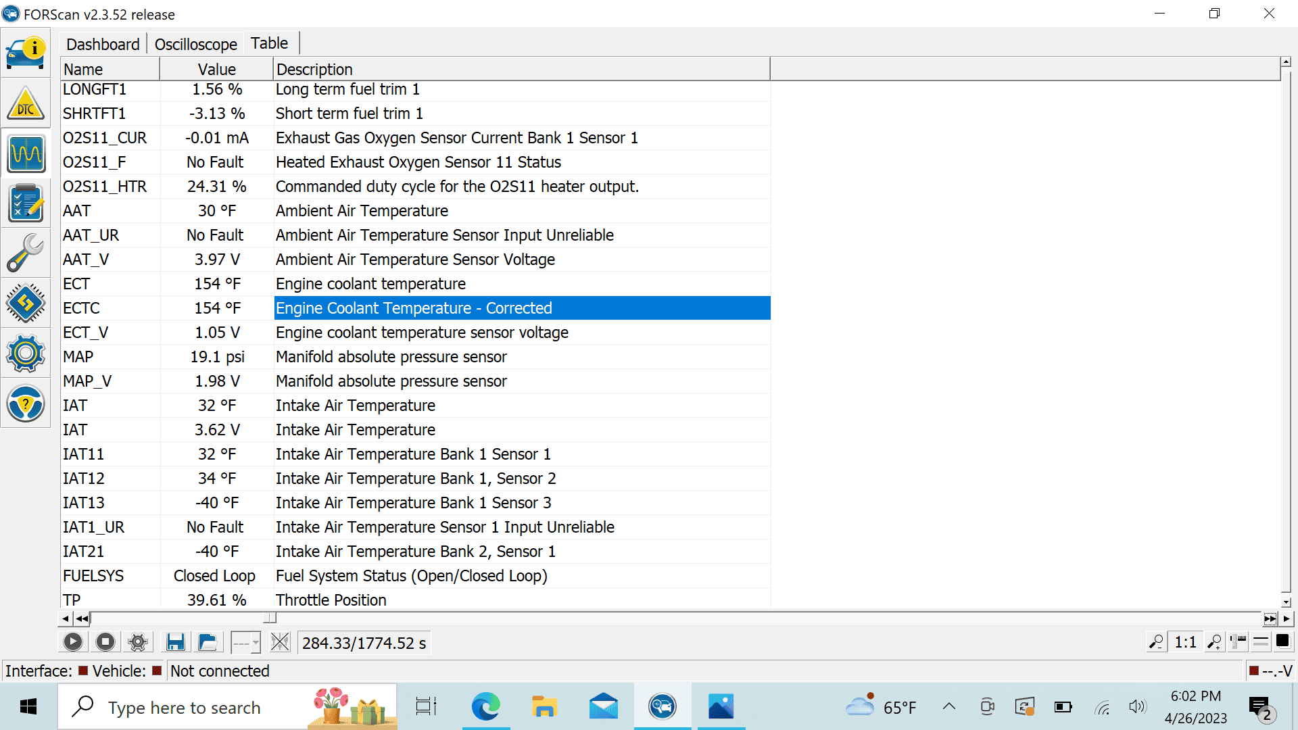Open the Photos app from the taskbar
The image size is (1298, 730).
coord(721,707)
